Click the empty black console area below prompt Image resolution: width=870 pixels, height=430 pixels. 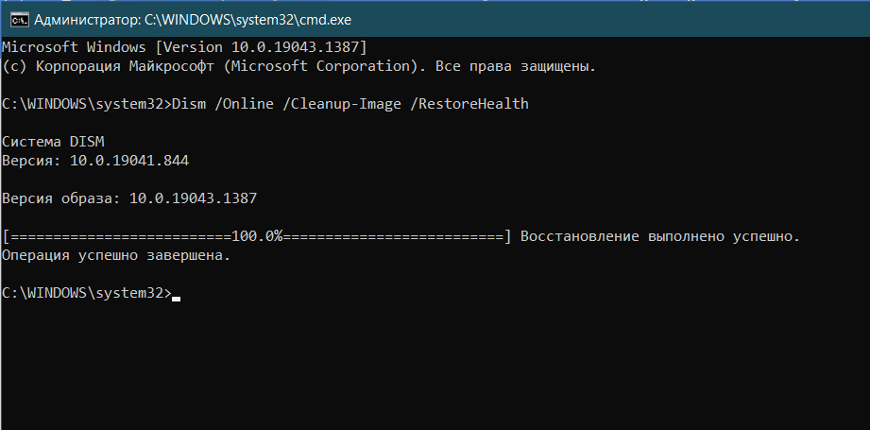click(435, 366)
